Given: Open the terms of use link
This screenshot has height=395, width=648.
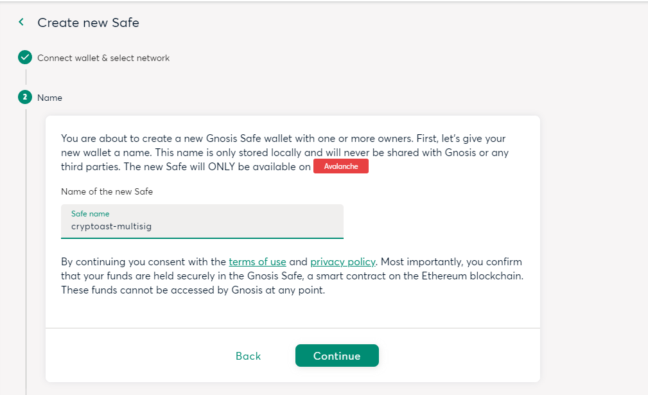Looking at the screenshot, I should pyautogui.click(x=258, y=262).
